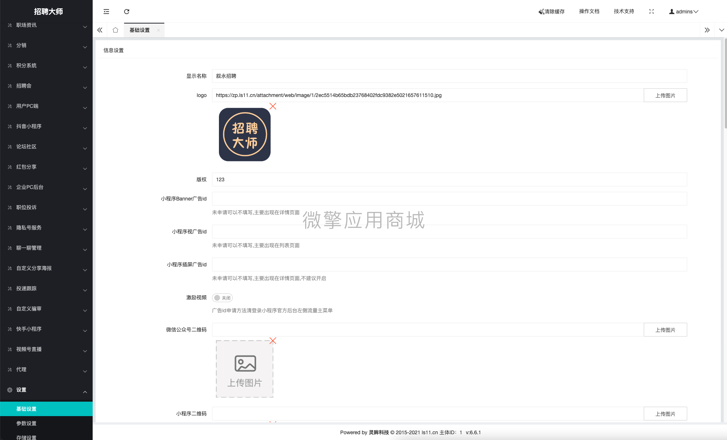
Task: Click the admins user avatar icon
Action: 672,12
